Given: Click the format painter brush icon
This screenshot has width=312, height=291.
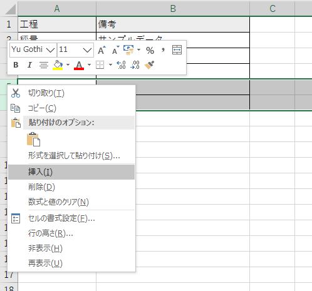Looking at the screenshot, I should [x=149, y=65].
